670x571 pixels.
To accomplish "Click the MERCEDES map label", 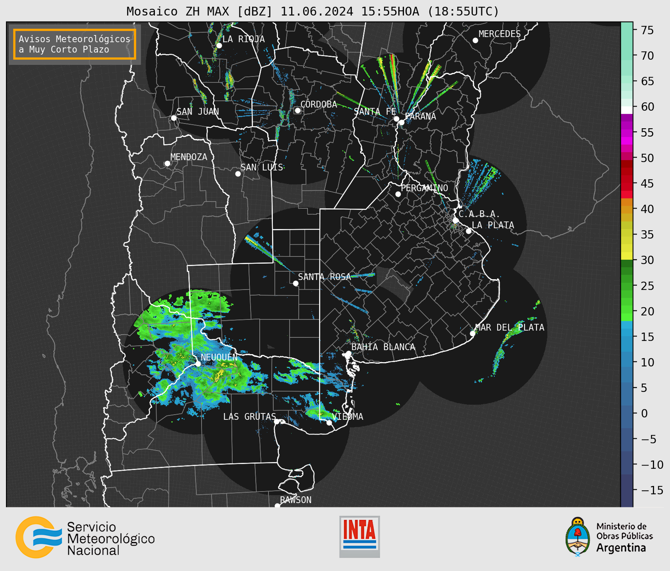I will [499, 34].
